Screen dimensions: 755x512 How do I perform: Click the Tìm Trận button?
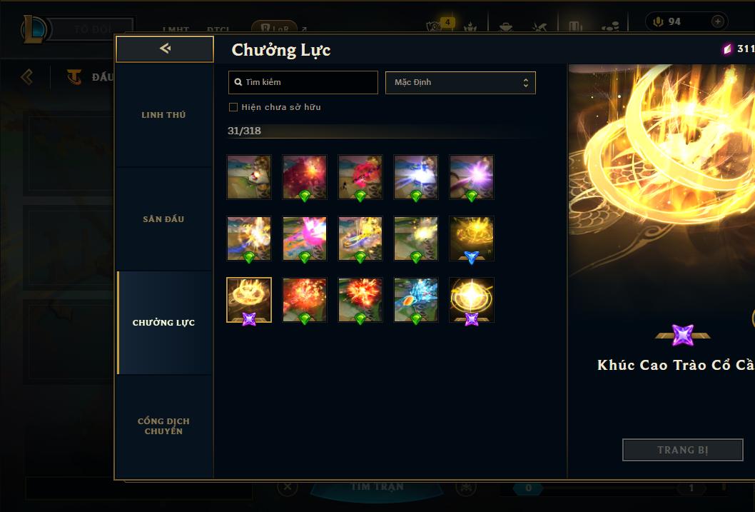point(377,487)
